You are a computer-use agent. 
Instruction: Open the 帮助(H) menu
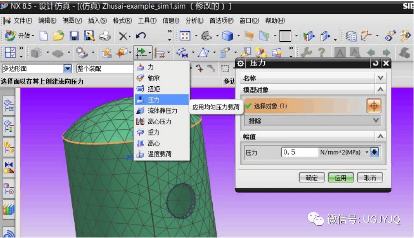pyautogui.click(x=275, y=20)
